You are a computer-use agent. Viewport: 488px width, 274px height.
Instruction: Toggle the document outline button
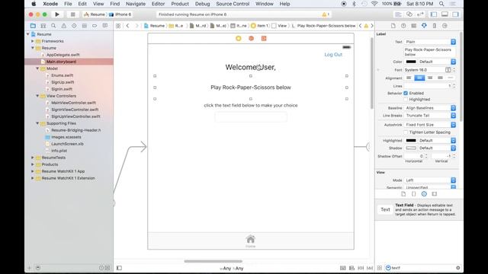pos(119,268)
